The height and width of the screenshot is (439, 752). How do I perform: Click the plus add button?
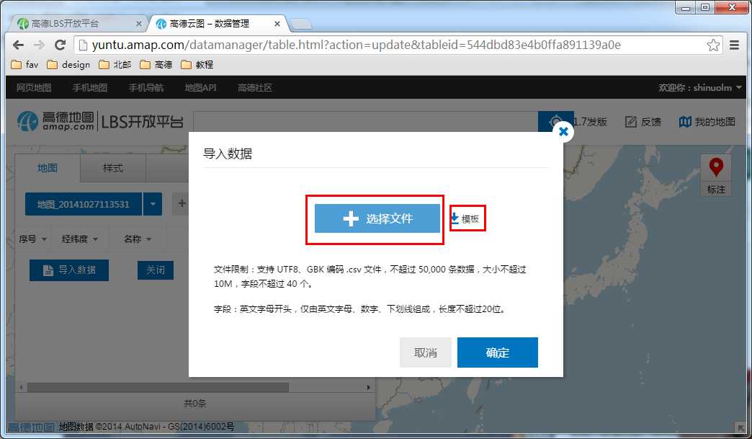click(x=182, y=203)
